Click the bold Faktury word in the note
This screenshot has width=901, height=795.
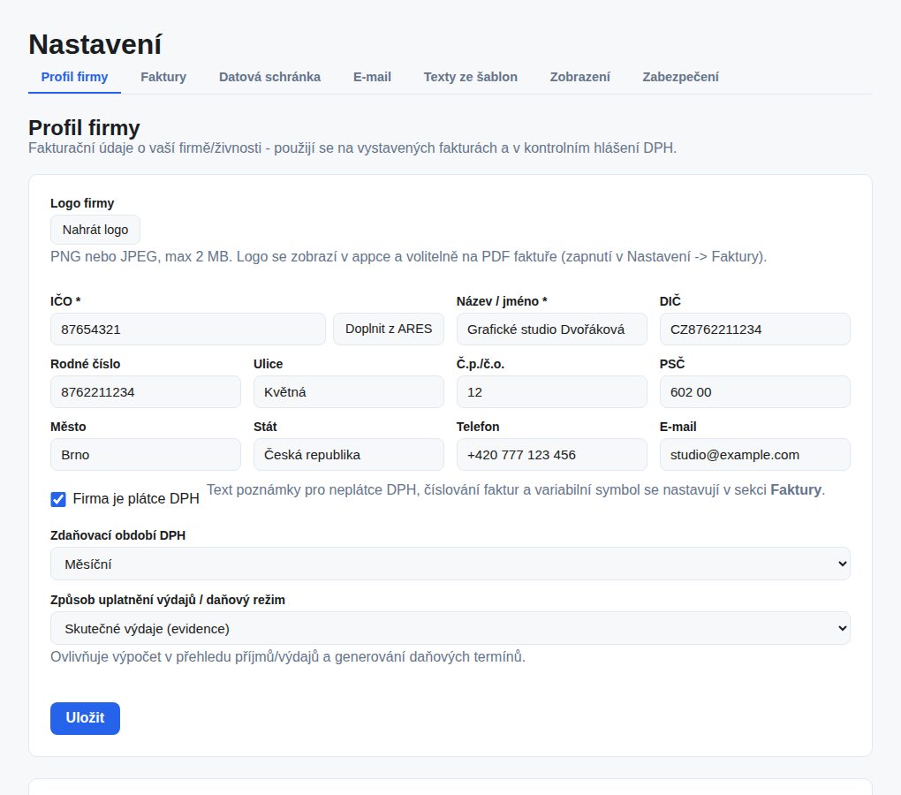click(x=796, y=490)
